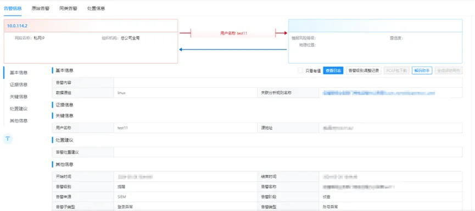Select the 处置信息 tab
This screenshot has width=475, height=211.
96,8
